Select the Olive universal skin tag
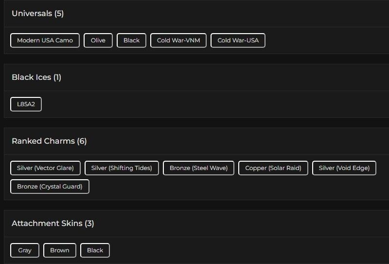This screenshot has height=264, width=389. pos(98,40)
